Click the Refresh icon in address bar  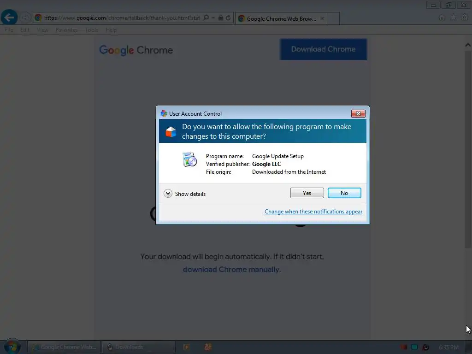click(x=228, y=18)
